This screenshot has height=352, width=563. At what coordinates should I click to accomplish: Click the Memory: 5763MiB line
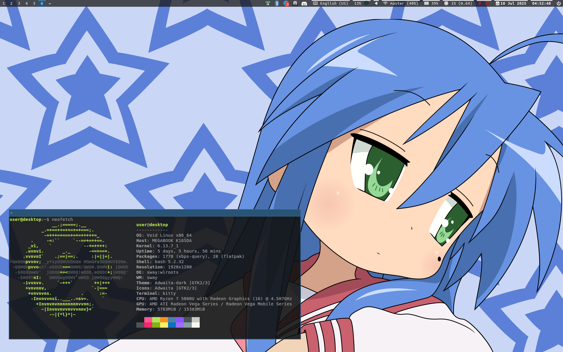pyautogui.click(x=170, y=309)
